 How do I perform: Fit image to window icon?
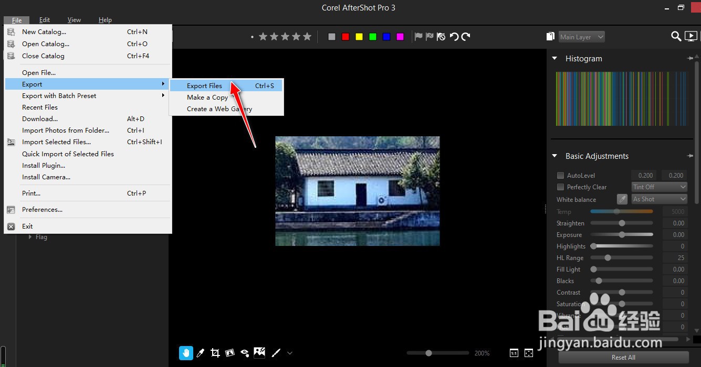(x=528, y=353)
